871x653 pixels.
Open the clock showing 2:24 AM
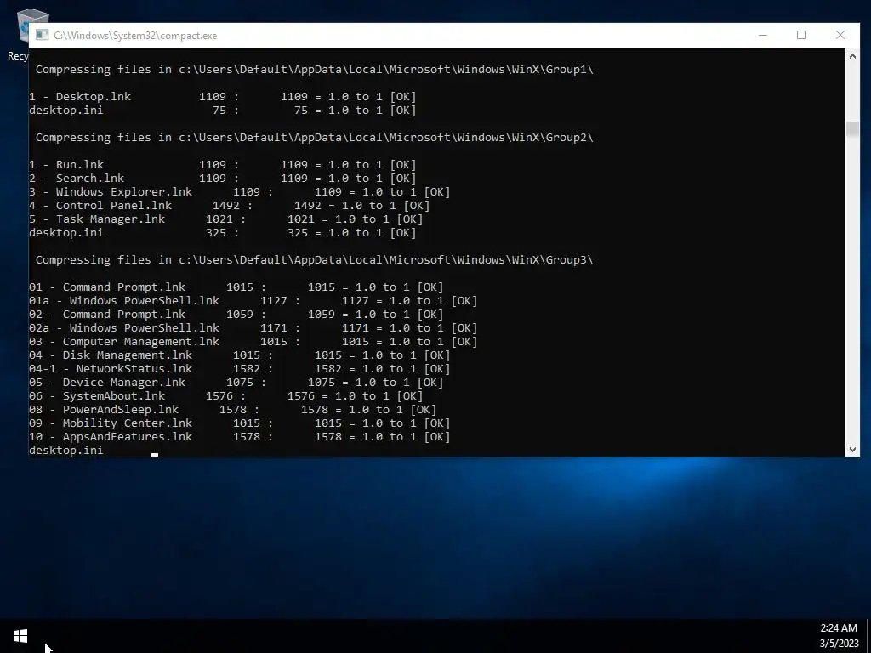(838, 628)
